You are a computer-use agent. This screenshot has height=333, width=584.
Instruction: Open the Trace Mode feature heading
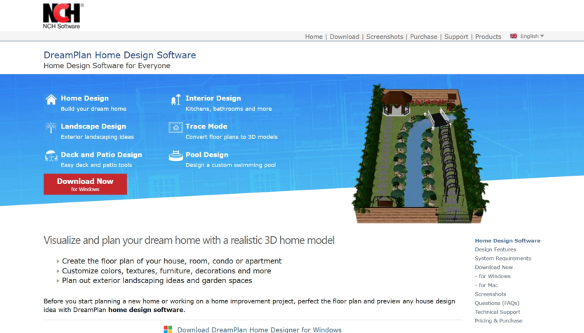(206, 126)
